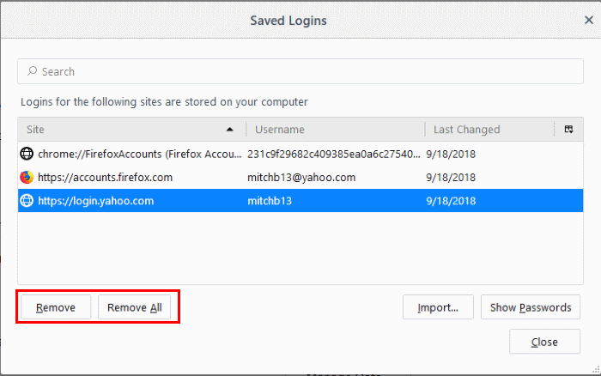Focus the Search logins field
The width and height of the screenshot is (601, 376).
(x=300, y=71)
